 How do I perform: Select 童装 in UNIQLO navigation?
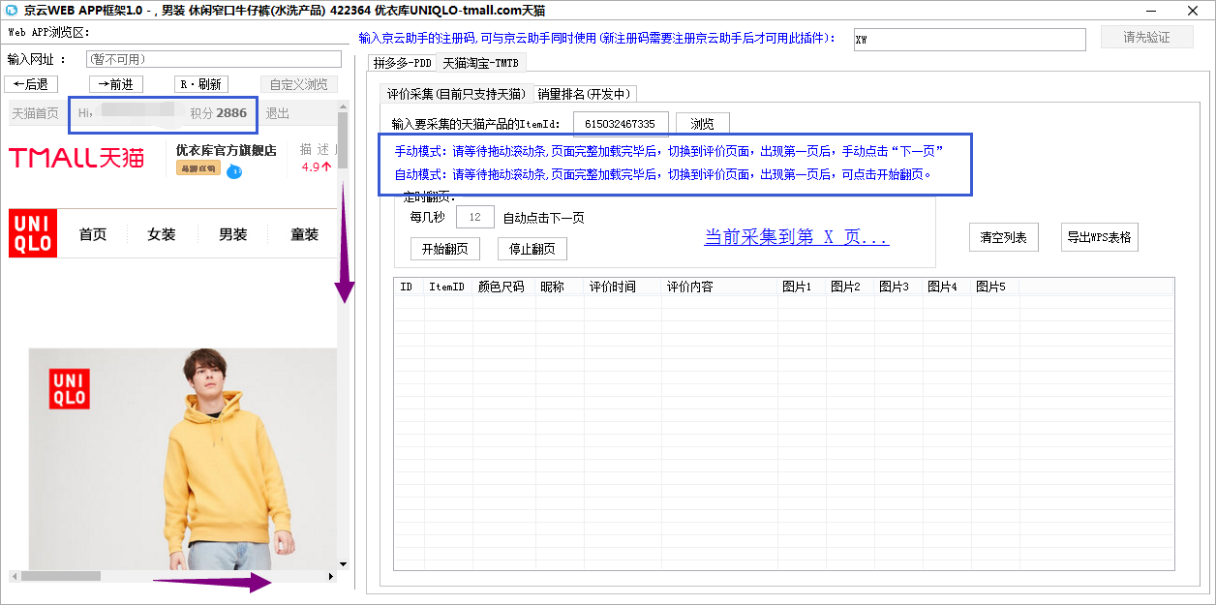pyautogui.click(x=305, y=234)
